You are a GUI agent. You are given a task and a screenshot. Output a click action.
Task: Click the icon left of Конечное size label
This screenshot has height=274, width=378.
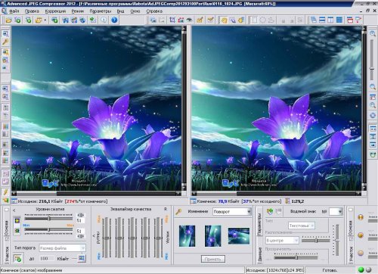(x=194, y=201)
